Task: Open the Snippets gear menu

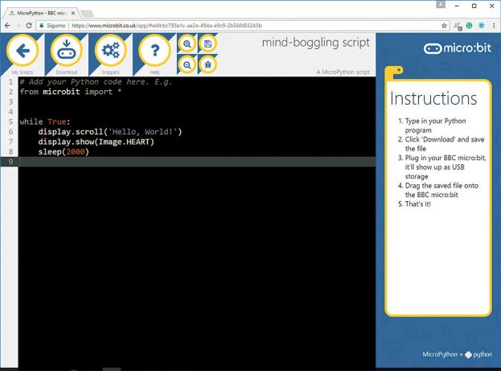Action: (111, 52)
